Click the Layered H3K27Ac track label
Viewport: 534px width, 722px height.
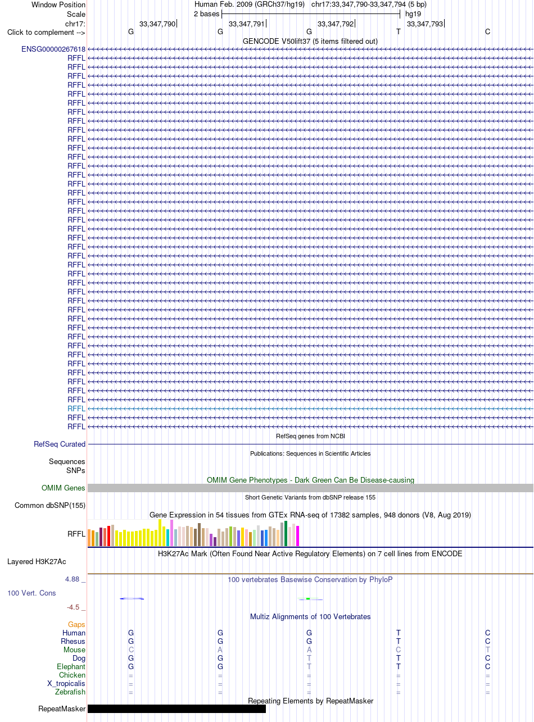(37, 561)
